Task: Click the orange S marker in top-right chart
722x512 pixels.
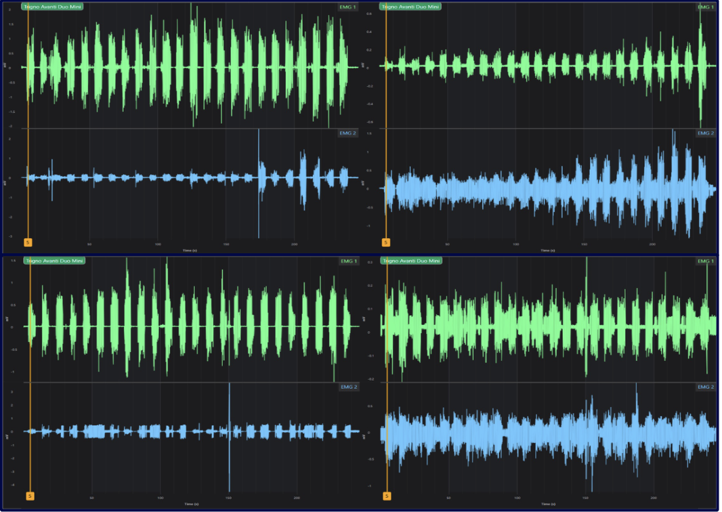Action: [x=386, y=242]
